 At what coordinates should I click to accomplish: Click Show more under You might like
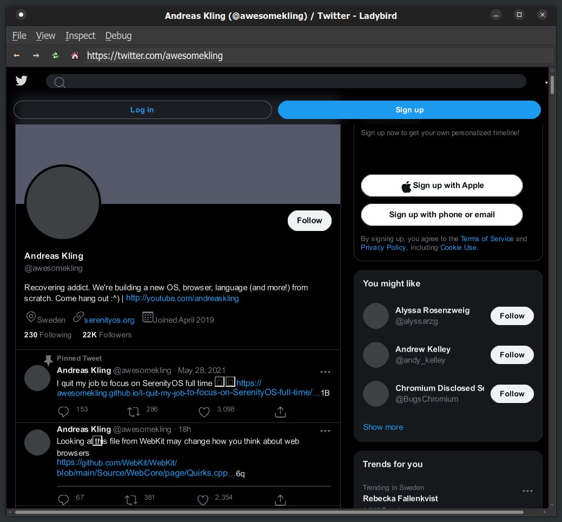[383, 427]
